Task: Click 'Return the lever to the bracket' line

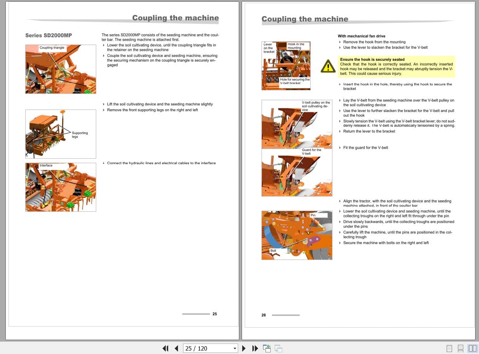Action: coord(369,131)
